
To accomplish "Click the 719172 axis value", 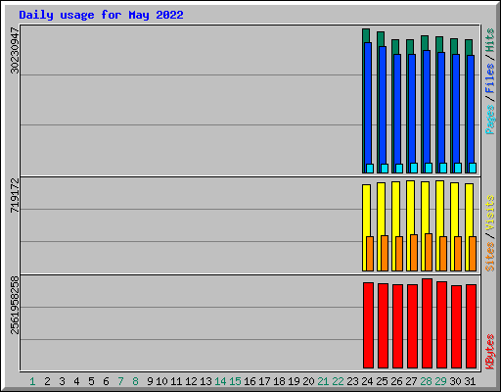I will pos(15,195).
